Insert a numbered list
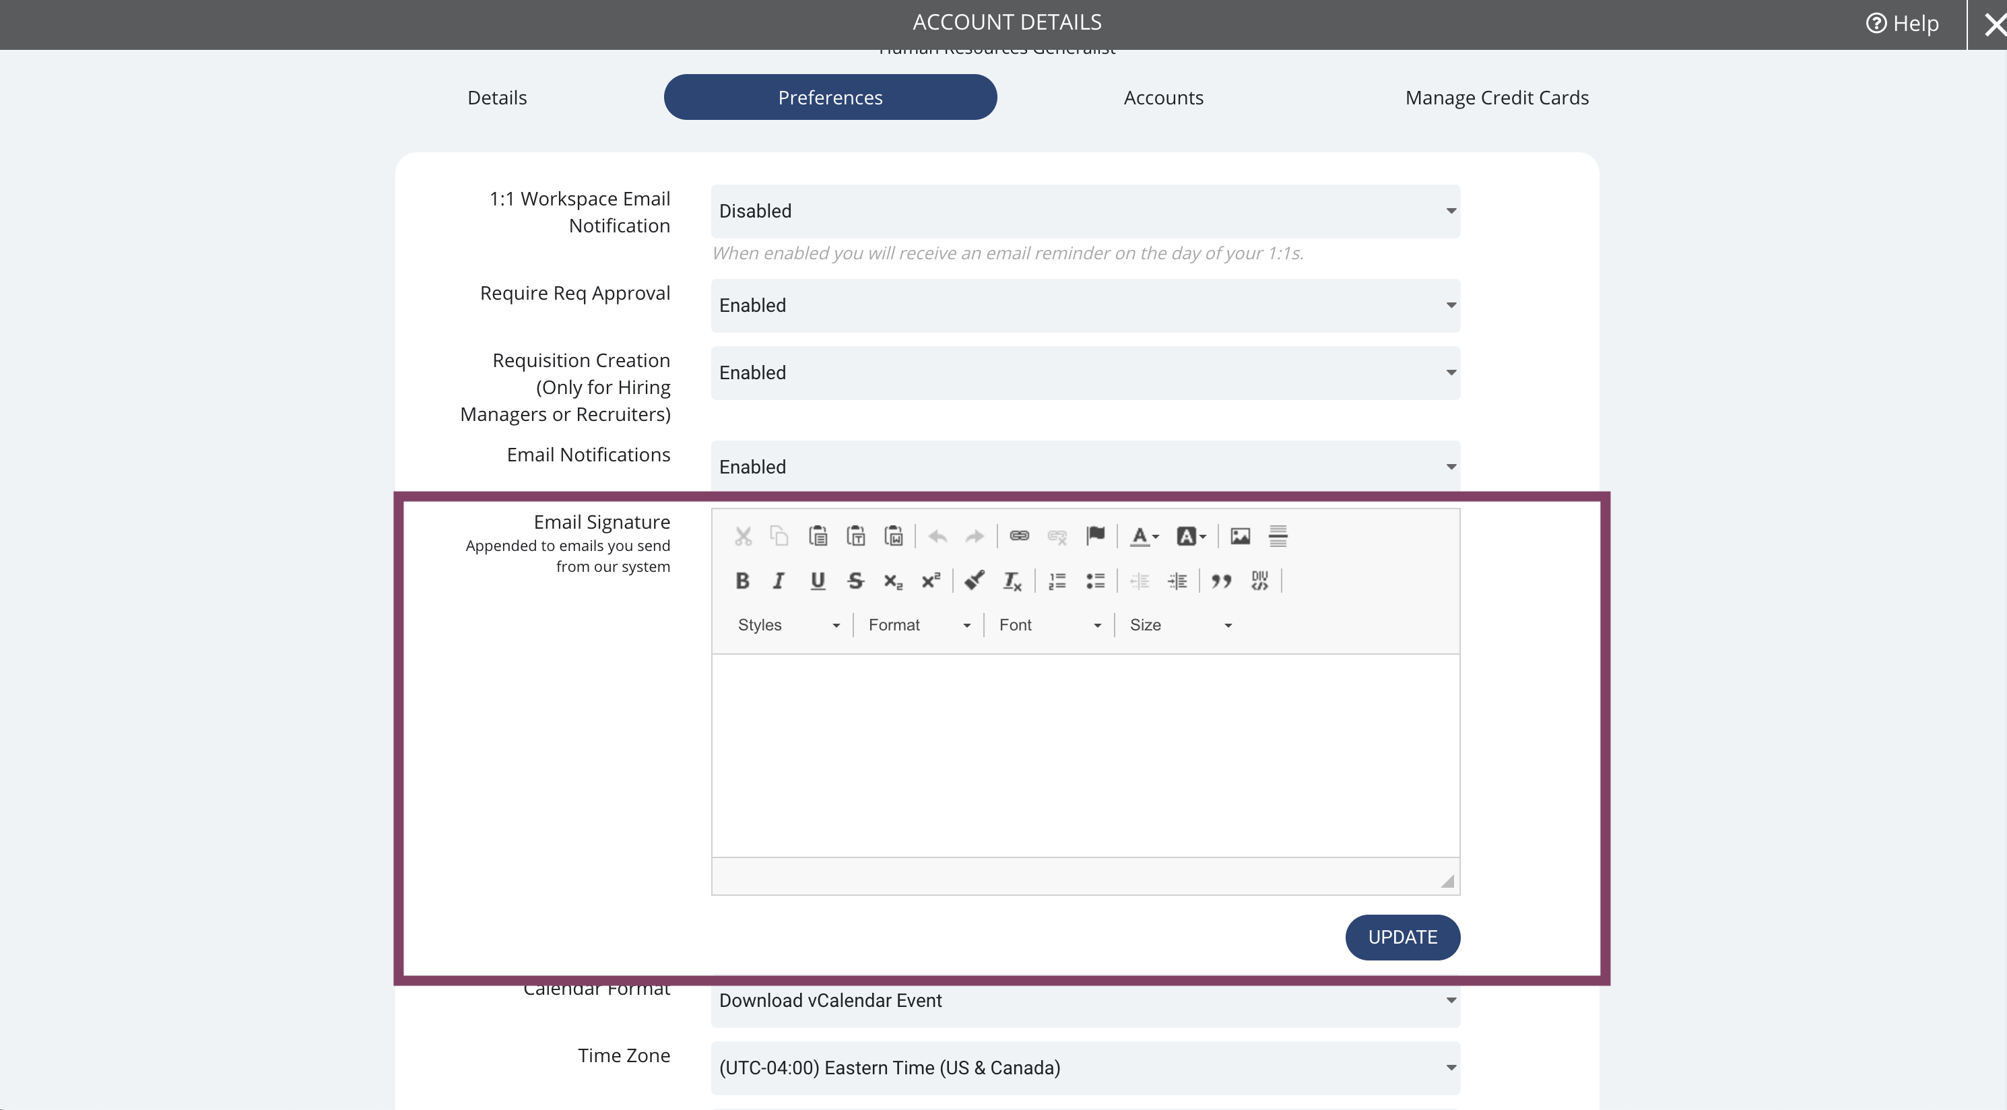The height and width of the screenshot is (1110, 2007). point(1057,581)
